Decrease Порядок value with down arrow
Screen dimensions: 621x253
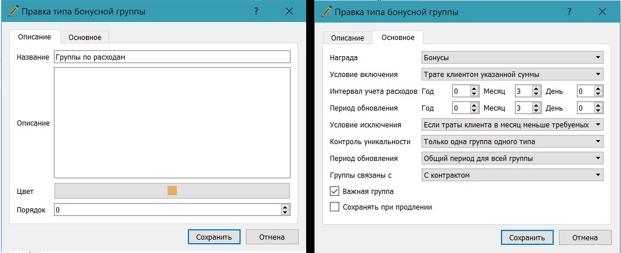click(285, 212)
